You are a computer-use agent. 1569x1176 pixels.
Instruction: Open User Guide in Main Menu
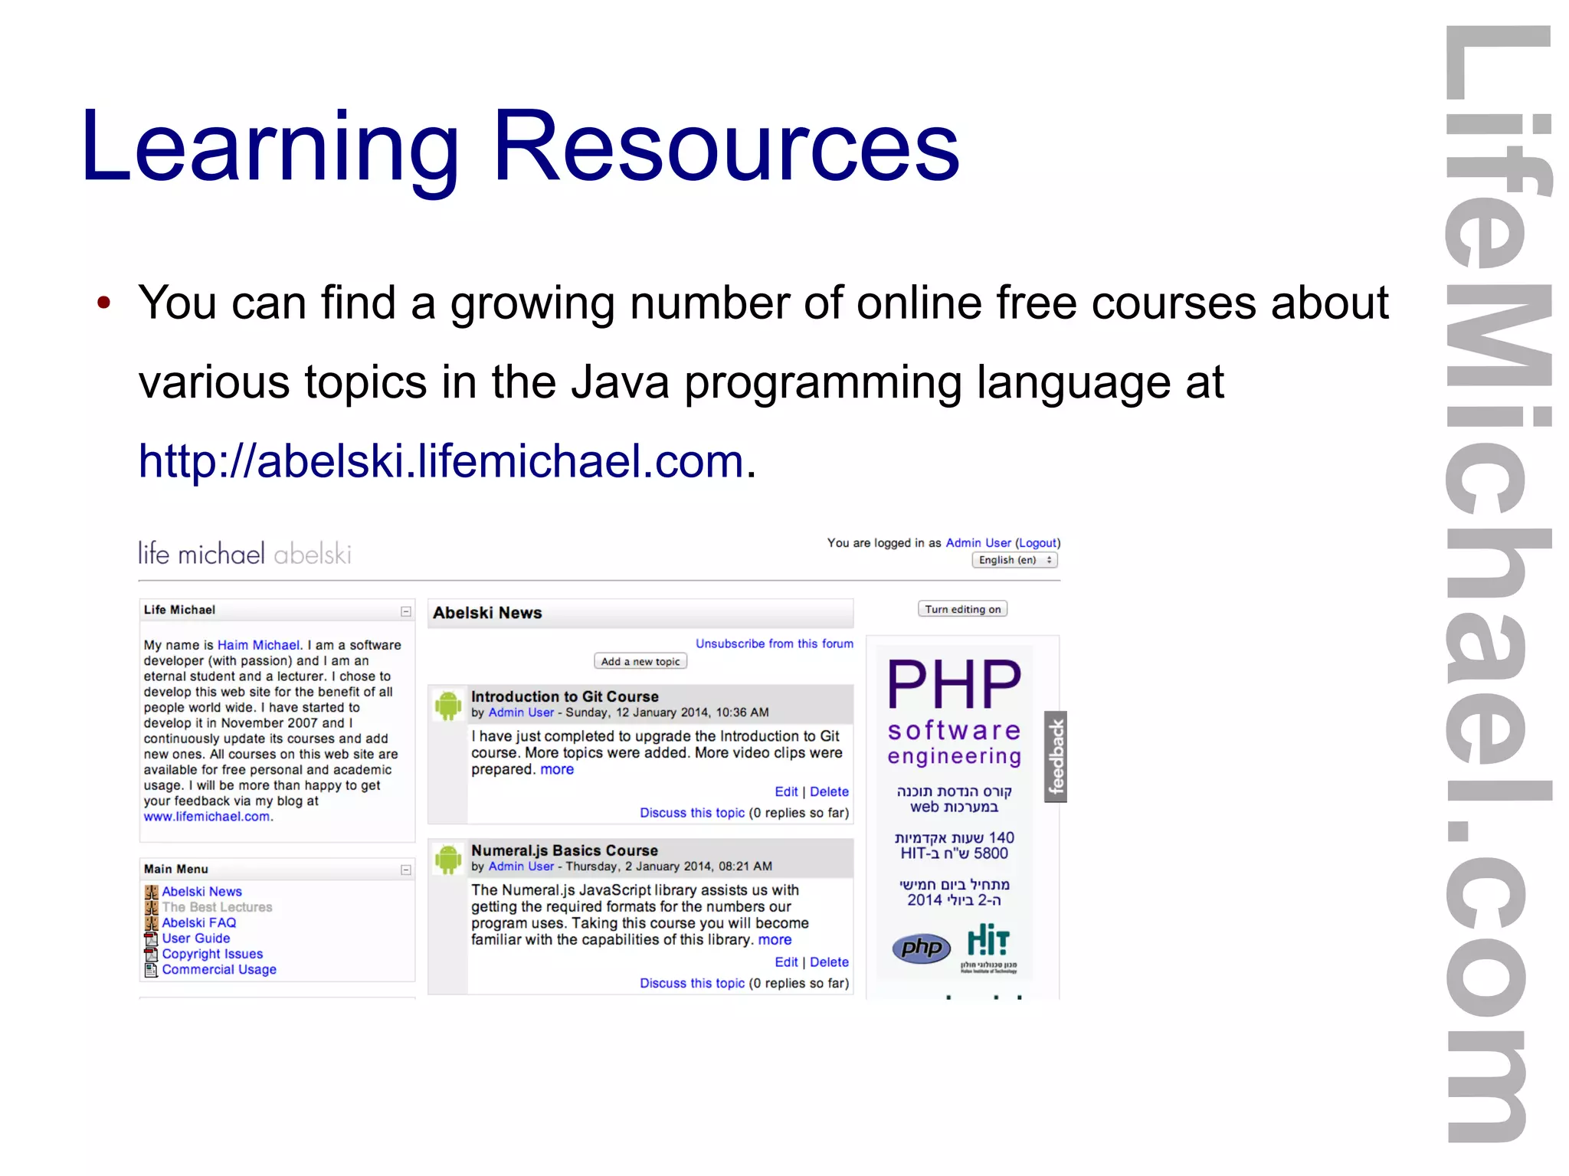tap(195, 939)
